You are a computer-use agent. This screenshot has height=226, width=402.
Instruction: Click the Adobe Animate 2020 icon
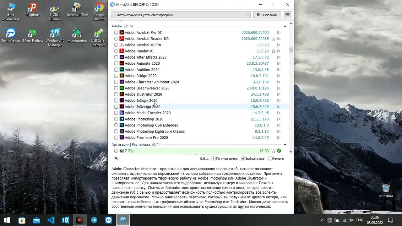(x=122, y=63)
